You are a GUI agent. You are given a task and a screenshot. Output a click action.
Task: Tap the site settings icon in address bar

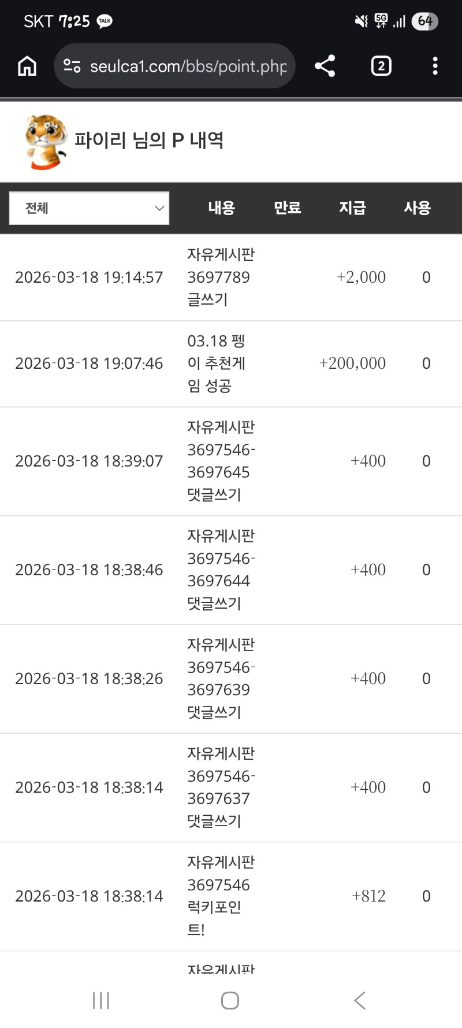click(x=72, y=66)
